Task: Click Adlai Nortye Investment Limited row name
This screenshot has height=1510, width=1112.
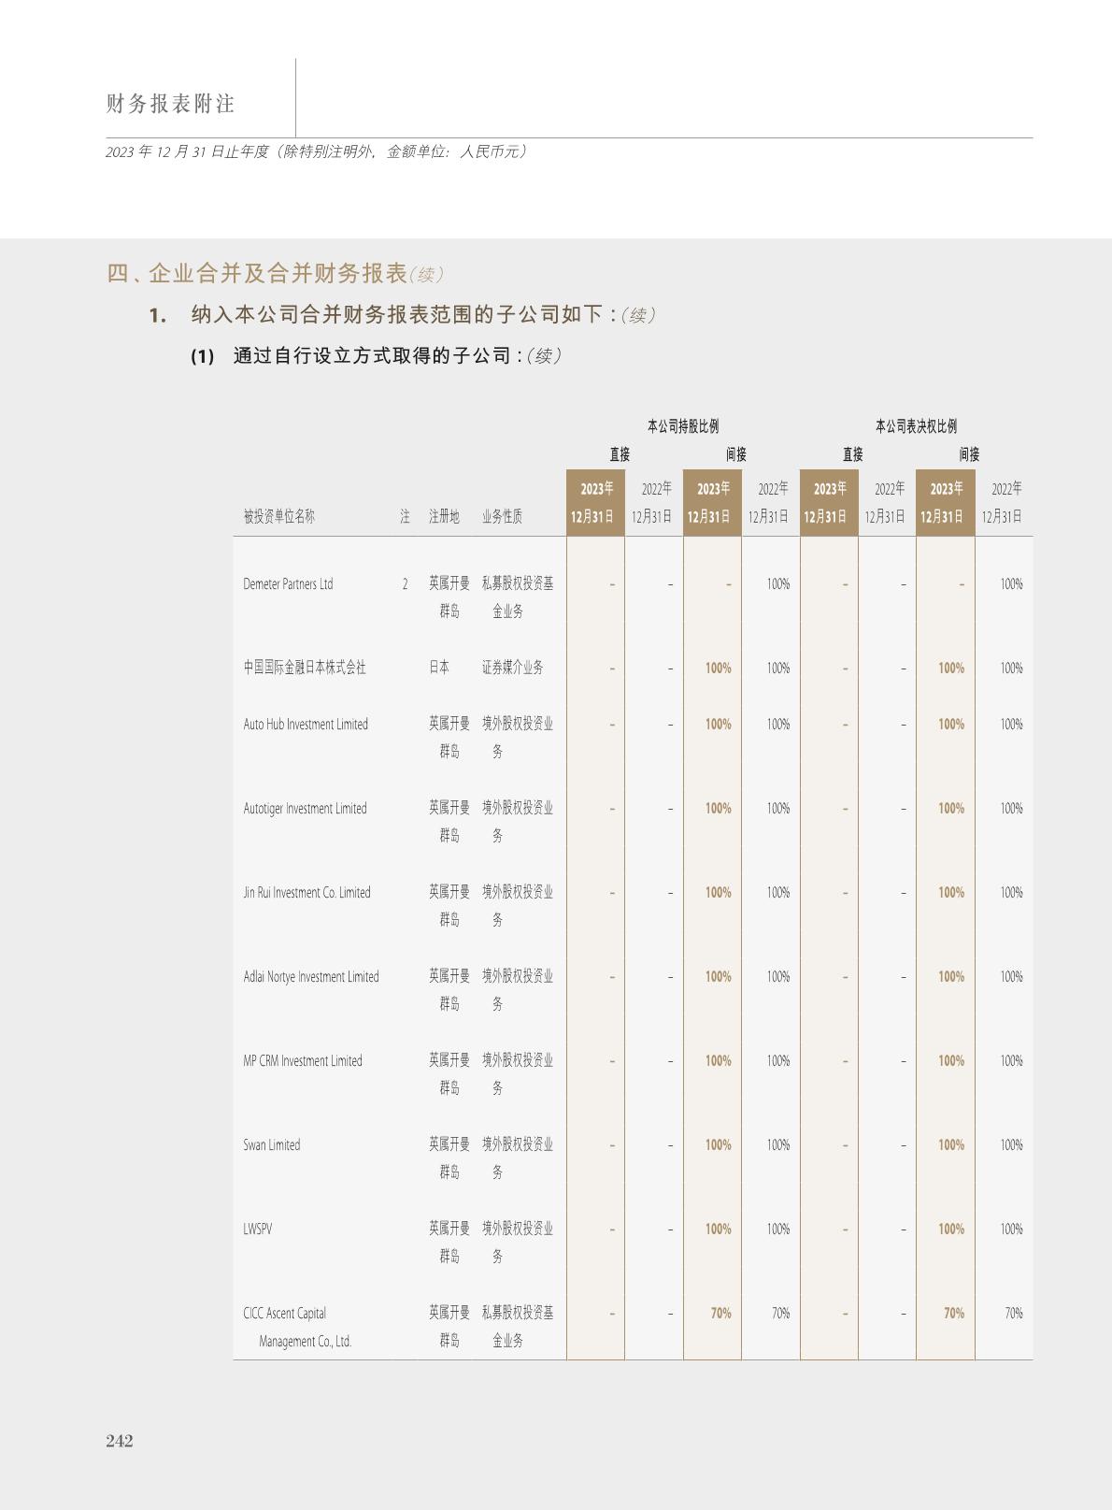Action: (x=311, y=977)
